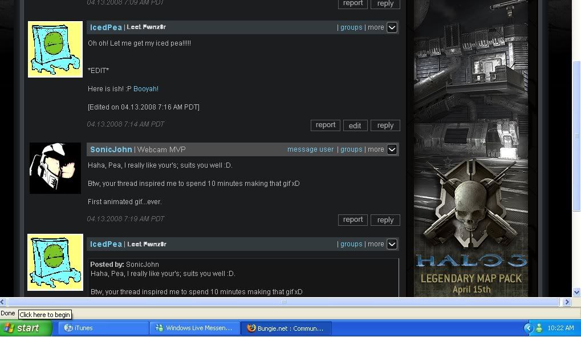The height and width of the screenshot is (337, 581).
Task: Reply to SonicJohn's 7:19 AM post
Action: [385, 220]
